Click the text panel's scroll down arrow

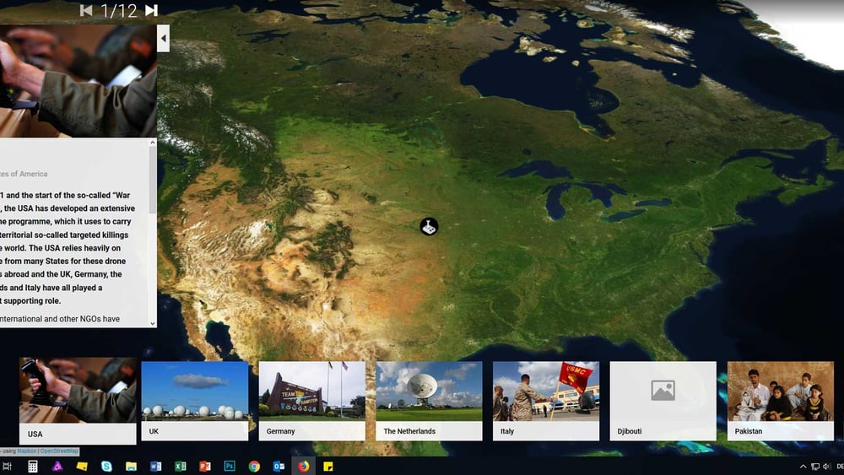tap(153, 323)
